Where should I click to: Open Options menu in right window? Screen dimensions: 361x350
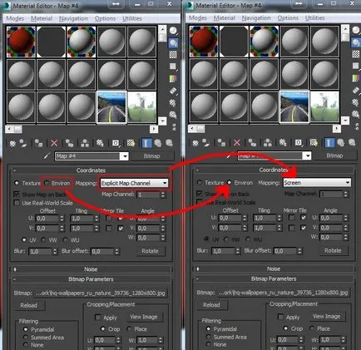click(288, 18)
